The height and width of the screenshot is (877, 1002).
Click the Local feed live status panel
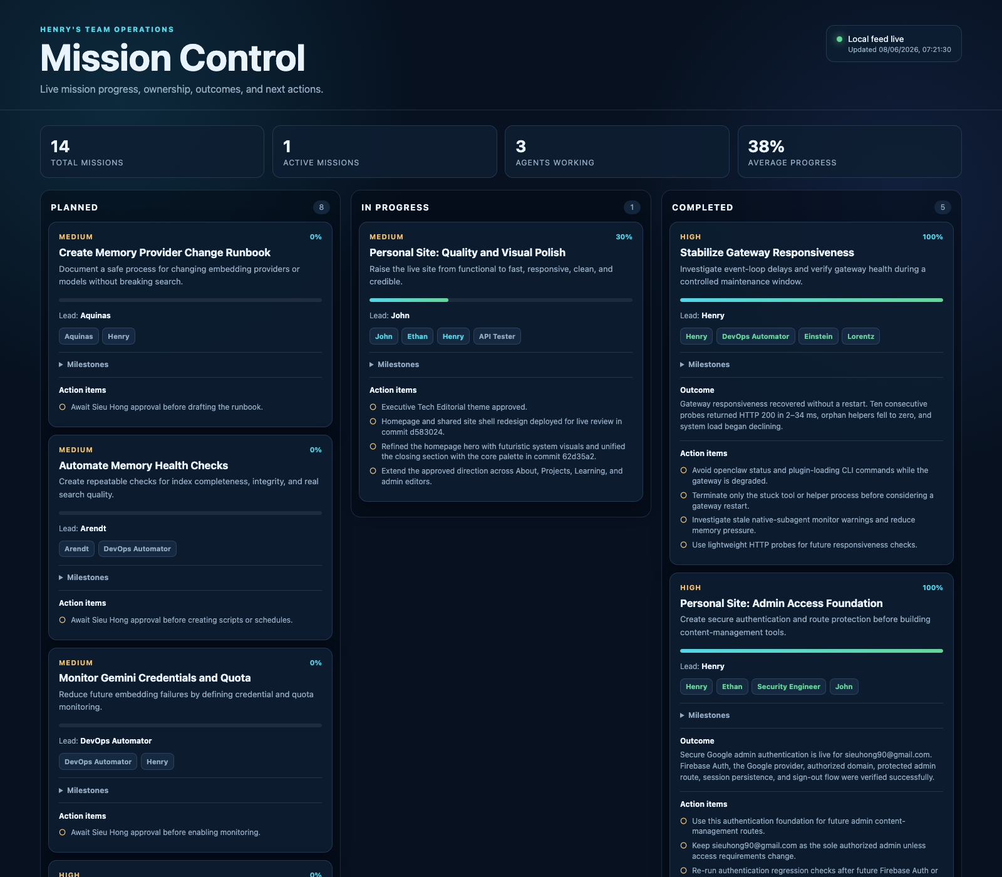click(x=894, y=44)
